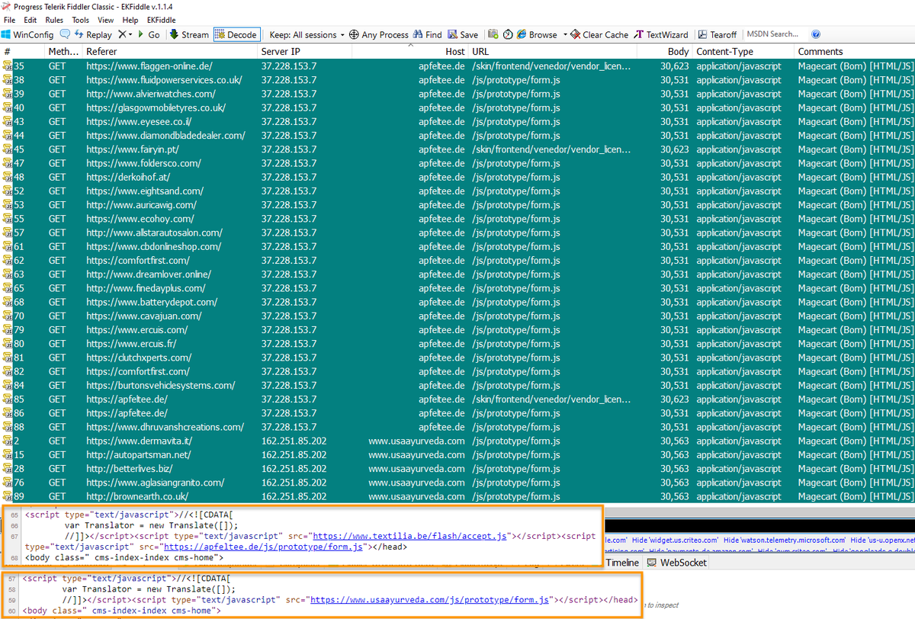Click the Tearoff button

(x=717, y=34)
